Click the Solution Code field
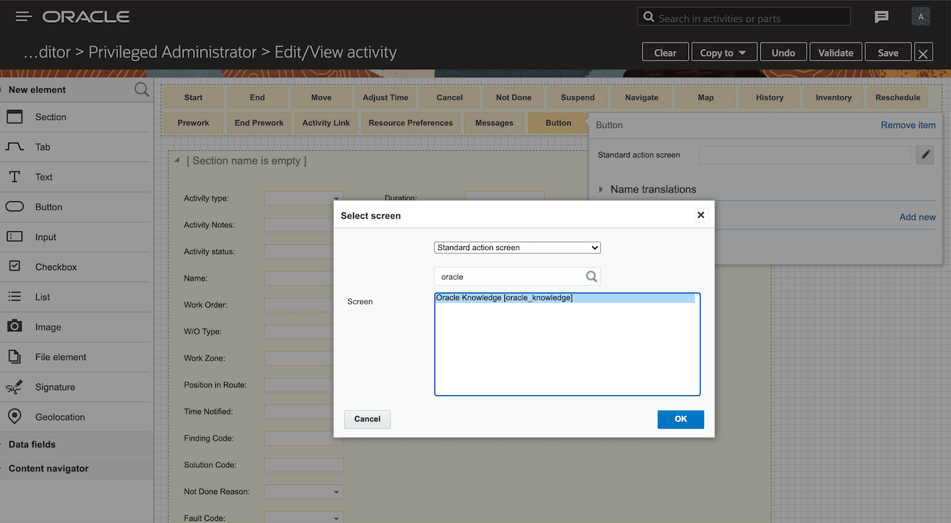 click(x=304, y=465)
